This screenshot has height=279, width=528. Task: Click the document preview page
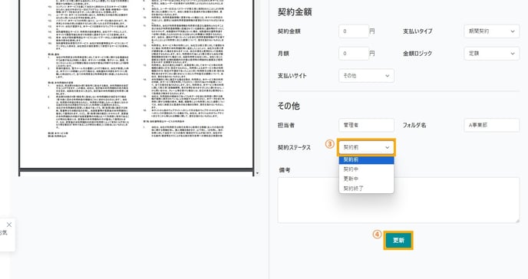(x=137, y=84)
